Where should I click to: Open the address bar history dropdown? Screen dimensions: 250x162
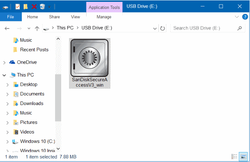pos(155,28)
